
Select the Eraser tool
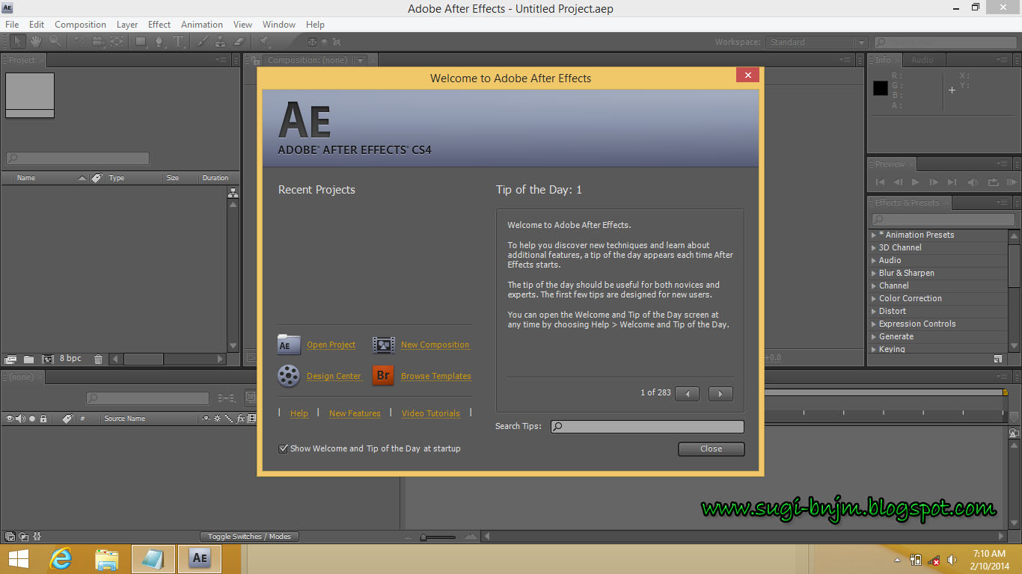click(x=239, y=42)
